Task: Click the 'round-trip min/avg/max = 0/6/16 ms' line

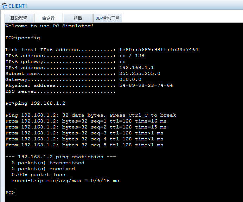Action: tap(65, 181)
